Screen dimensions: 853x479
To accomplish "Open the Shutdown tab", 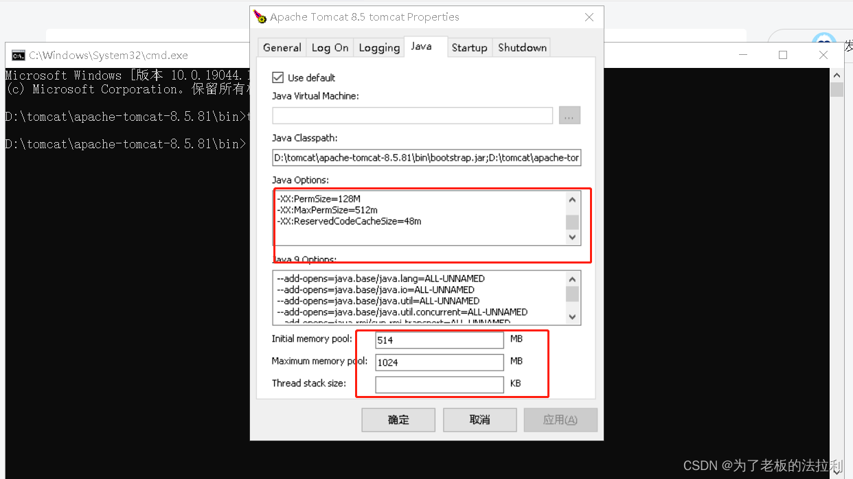I will coord(523,47).
